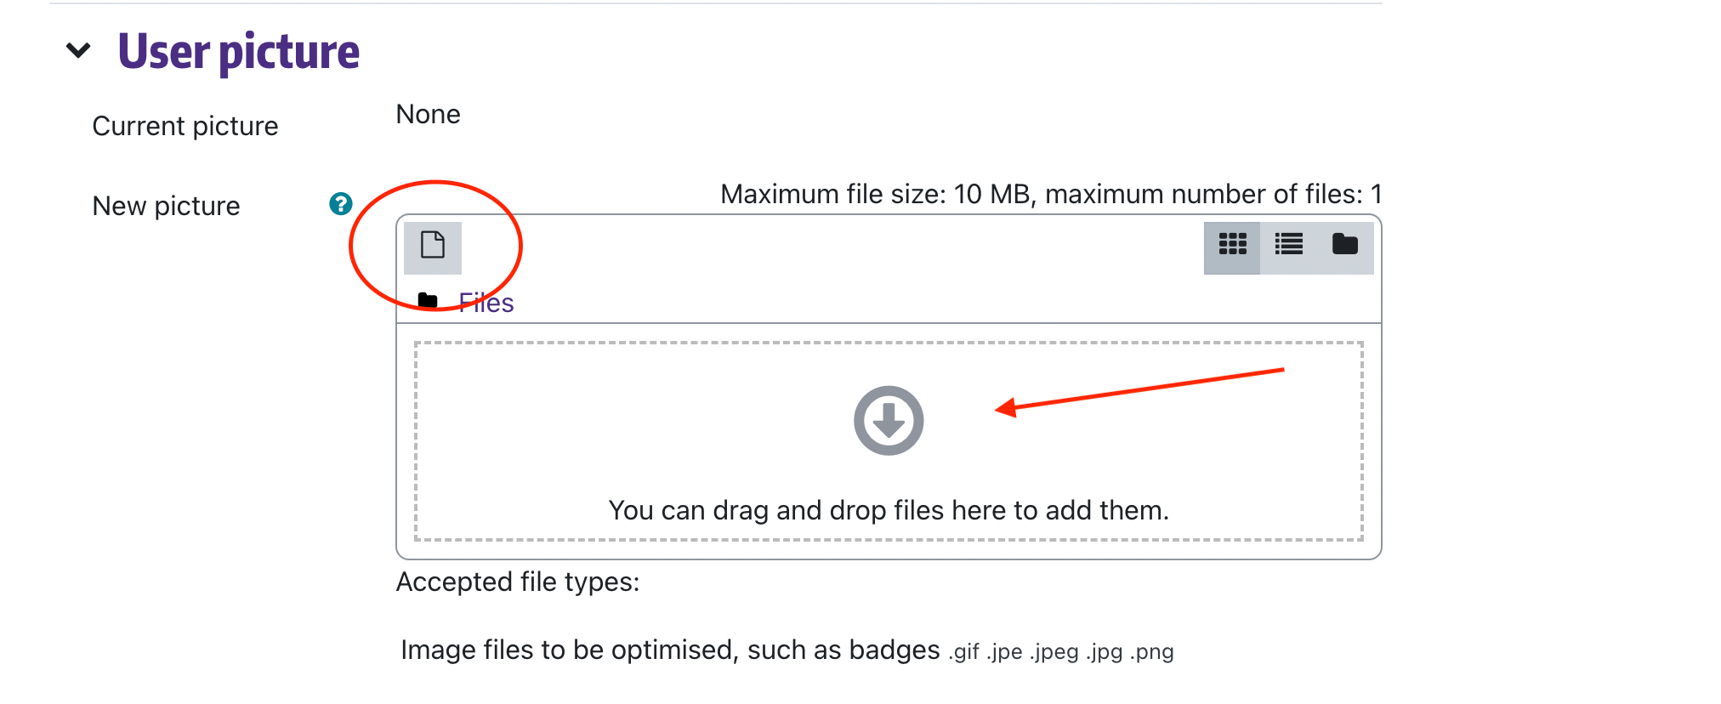Switch to the file details list view
The width and height of the screenshot is (1721, 704).
[x=1288, y=246]
